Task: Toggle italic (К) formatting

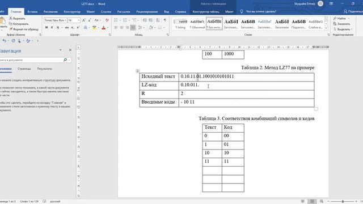Action: [52, 28]
